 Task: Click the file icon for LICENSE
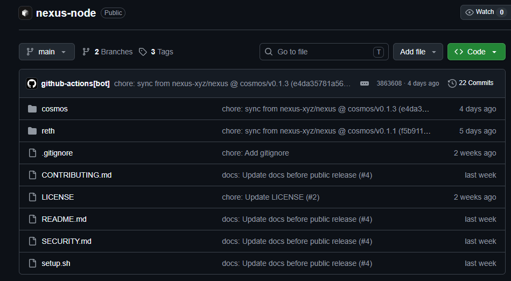pyautogui.click(x=33, y=197)
